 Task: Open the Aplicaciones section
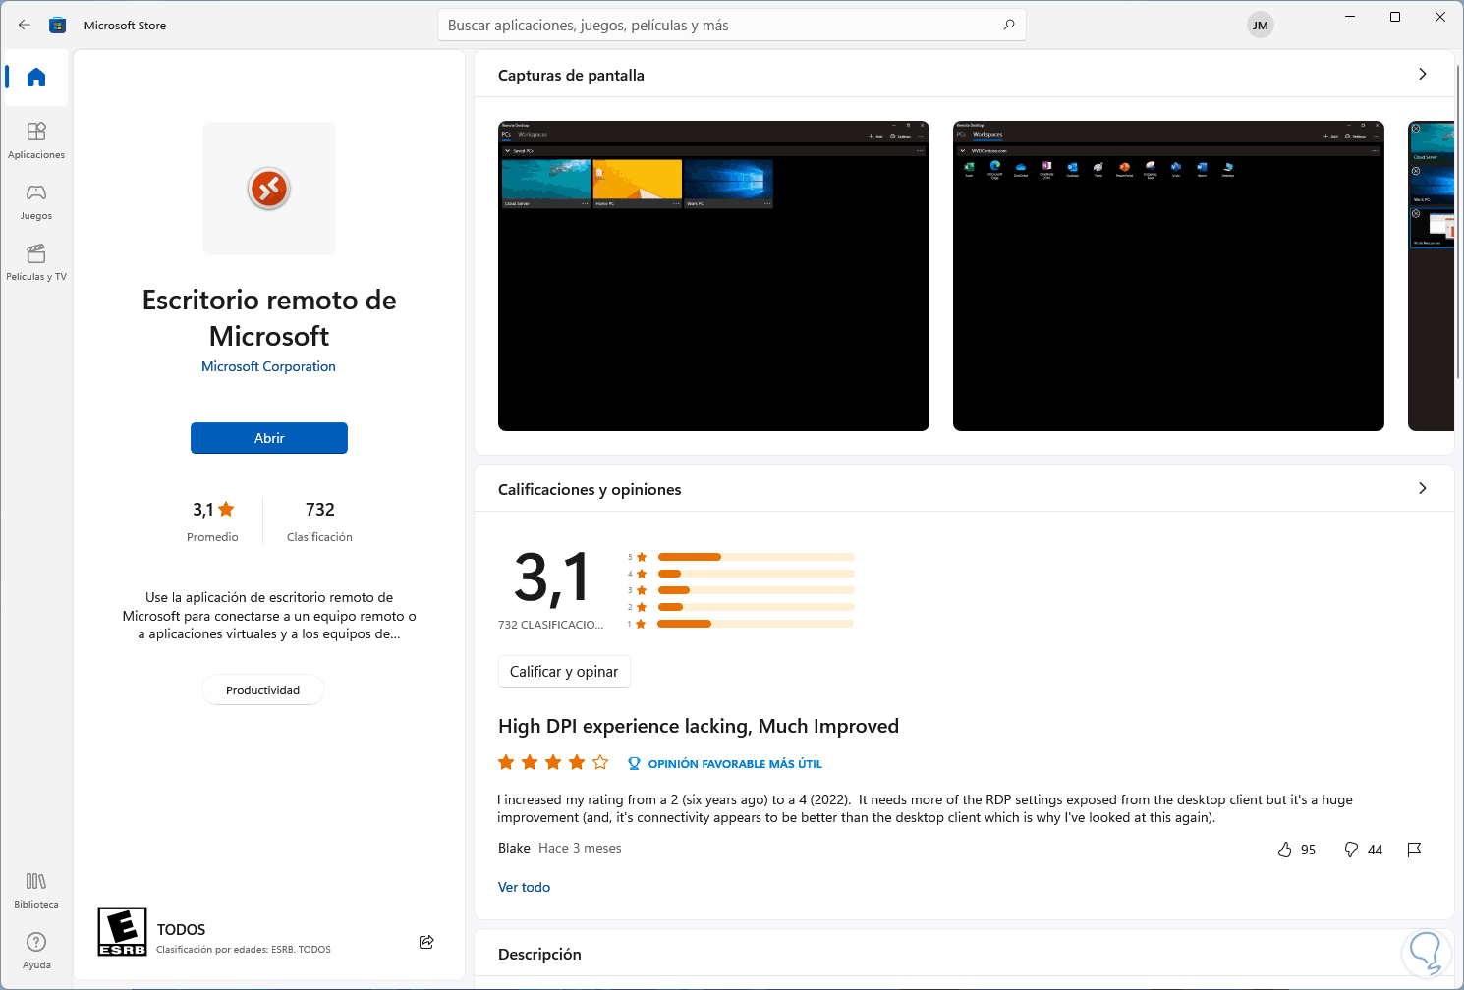[x=36, y=140]
